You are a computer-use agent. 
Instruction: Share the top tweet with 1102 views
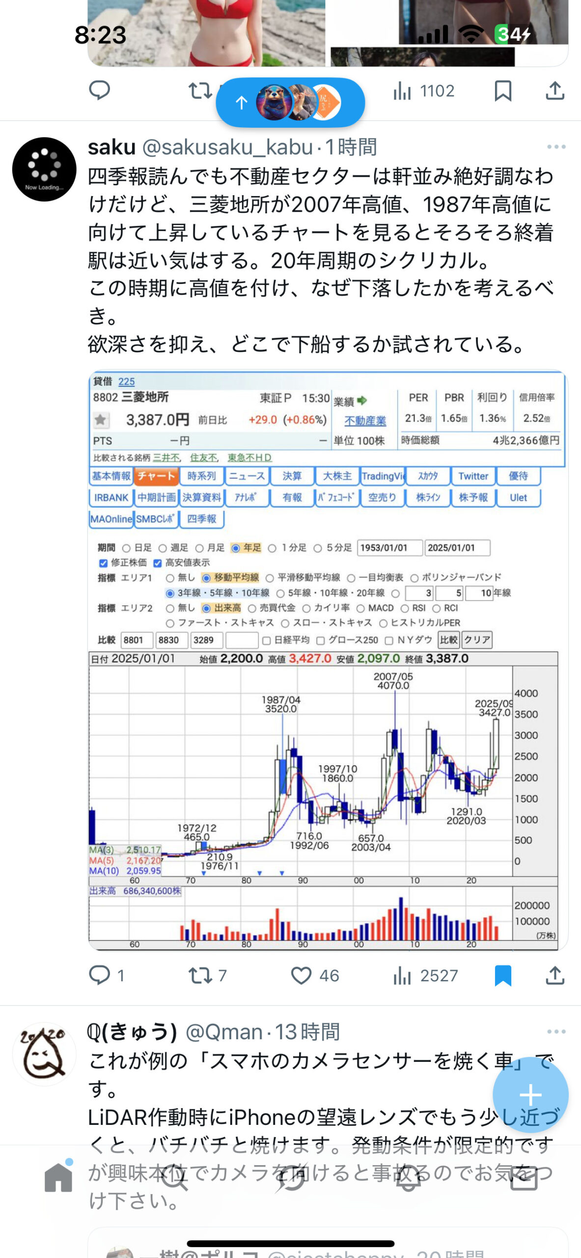click(x=555, y=90)
